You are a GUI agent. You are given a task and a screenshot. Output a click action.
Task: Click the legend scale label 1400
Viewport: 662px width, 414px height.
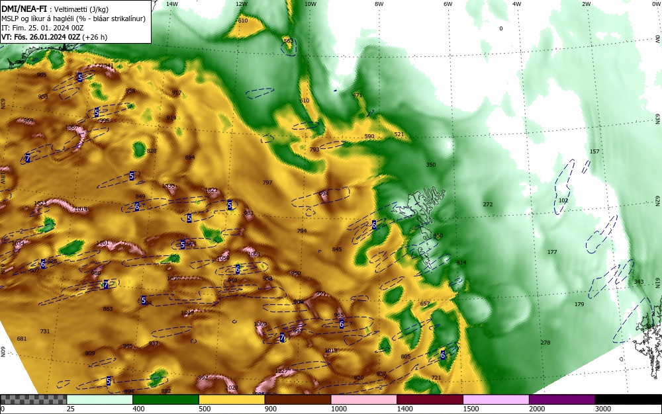405,409
